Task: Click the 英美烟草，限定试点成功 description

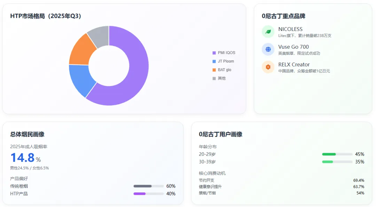Action: tap(299, 54)
